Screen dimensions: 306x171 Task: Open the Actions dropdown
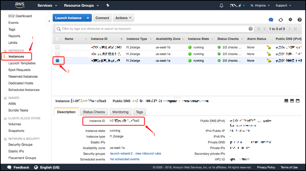click(x=123, y=18)
